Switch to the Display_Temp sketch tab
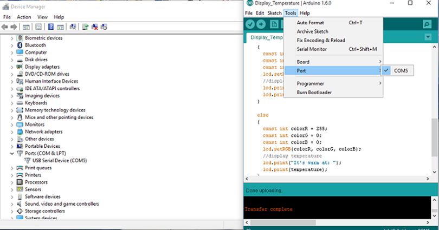Screen dimensions: 439x230 (265, 37)
